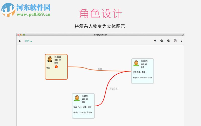Click the fullscreen icon in title bar
Viewport: 201px width, 126px height.
[x=183, y=35]
